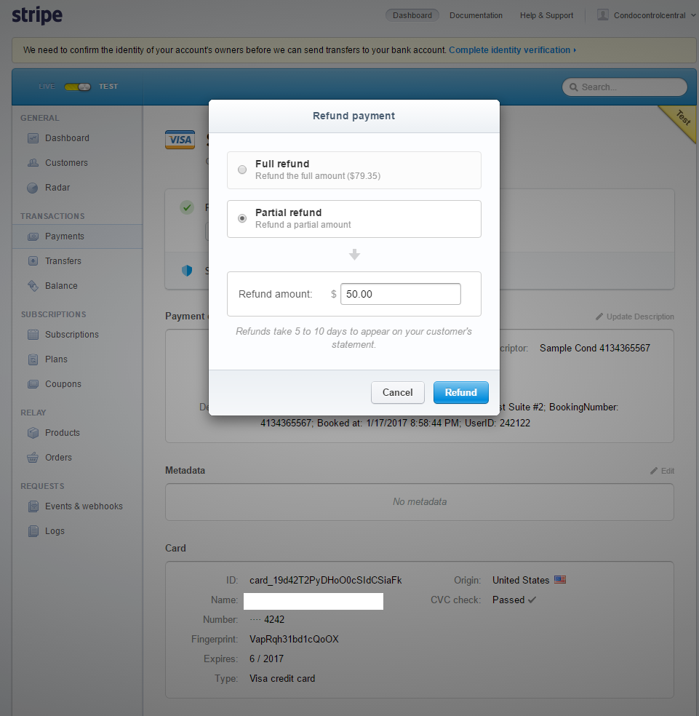Image resolution: width=699 pixels, height=716 pixels.
Task: Cancel the refund payment dialog
Action: pos(397,392)
